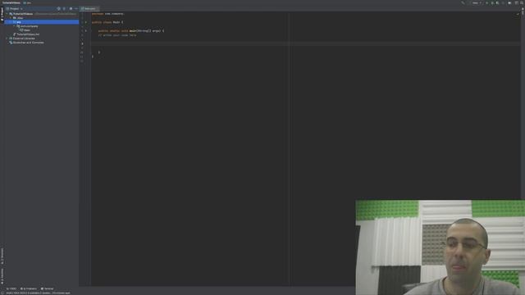This screenshot has width=525, height=295.
Task: Click the run gutter arrow beside main method
Action: click(85, 31)
